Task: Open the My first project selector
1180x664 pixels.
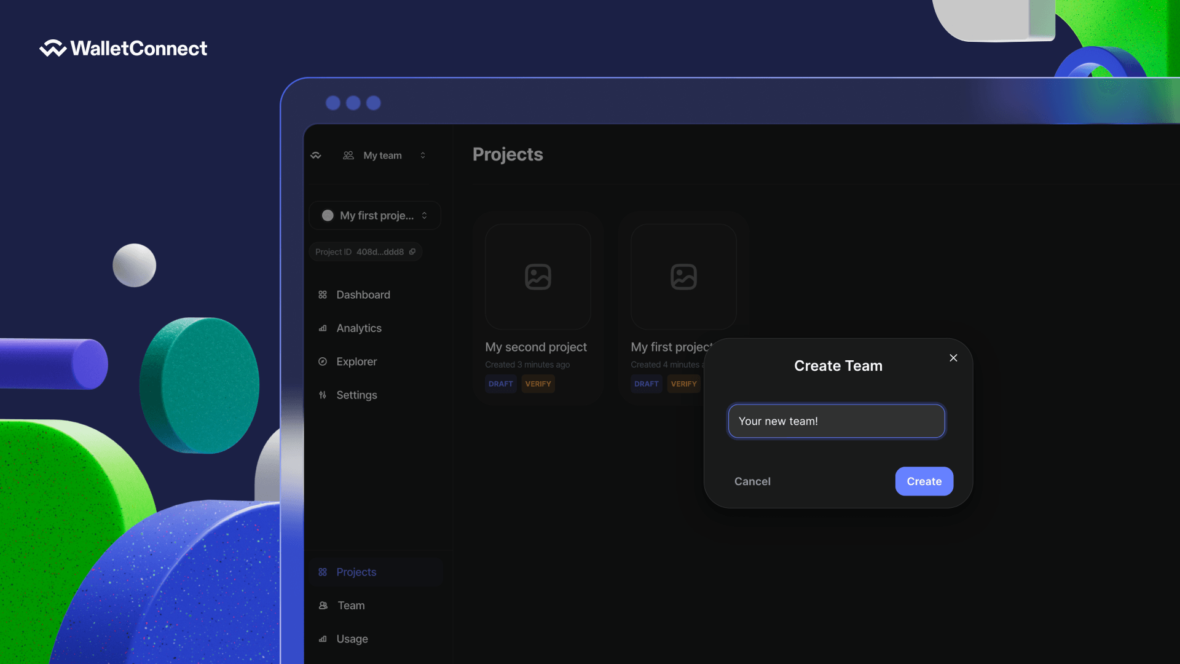Action: click(375, 216)
